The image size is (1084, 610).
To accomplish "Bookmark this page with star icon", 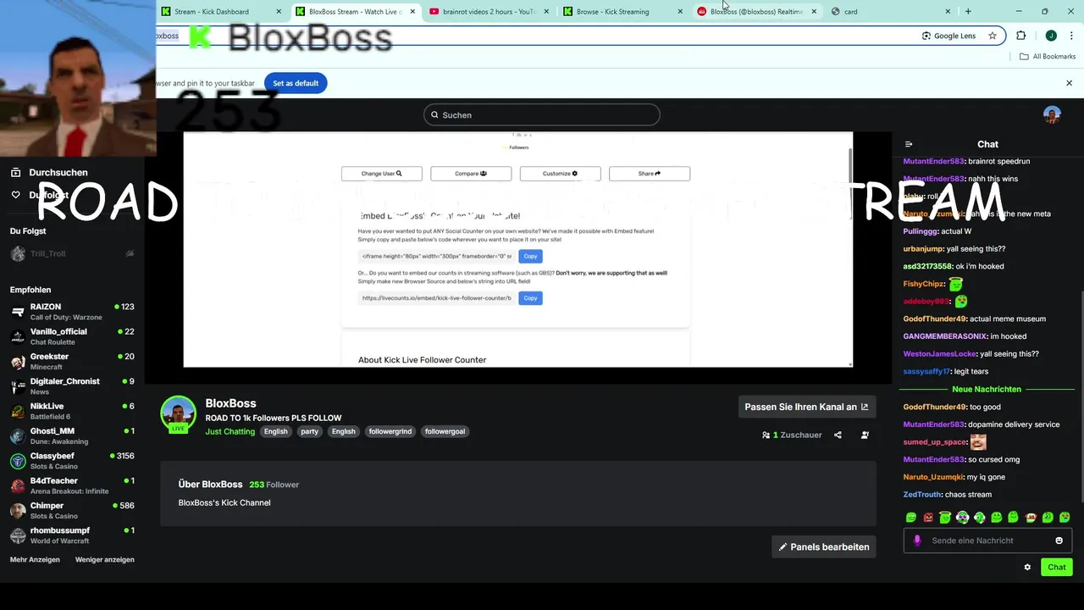I will click(993, 36).
